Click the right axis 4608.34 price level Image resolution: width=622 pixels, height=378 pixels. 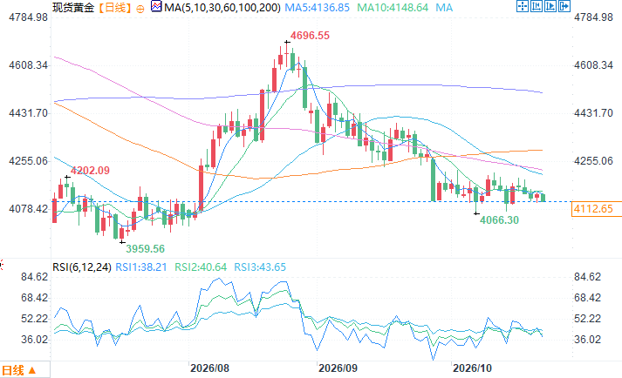593,65
